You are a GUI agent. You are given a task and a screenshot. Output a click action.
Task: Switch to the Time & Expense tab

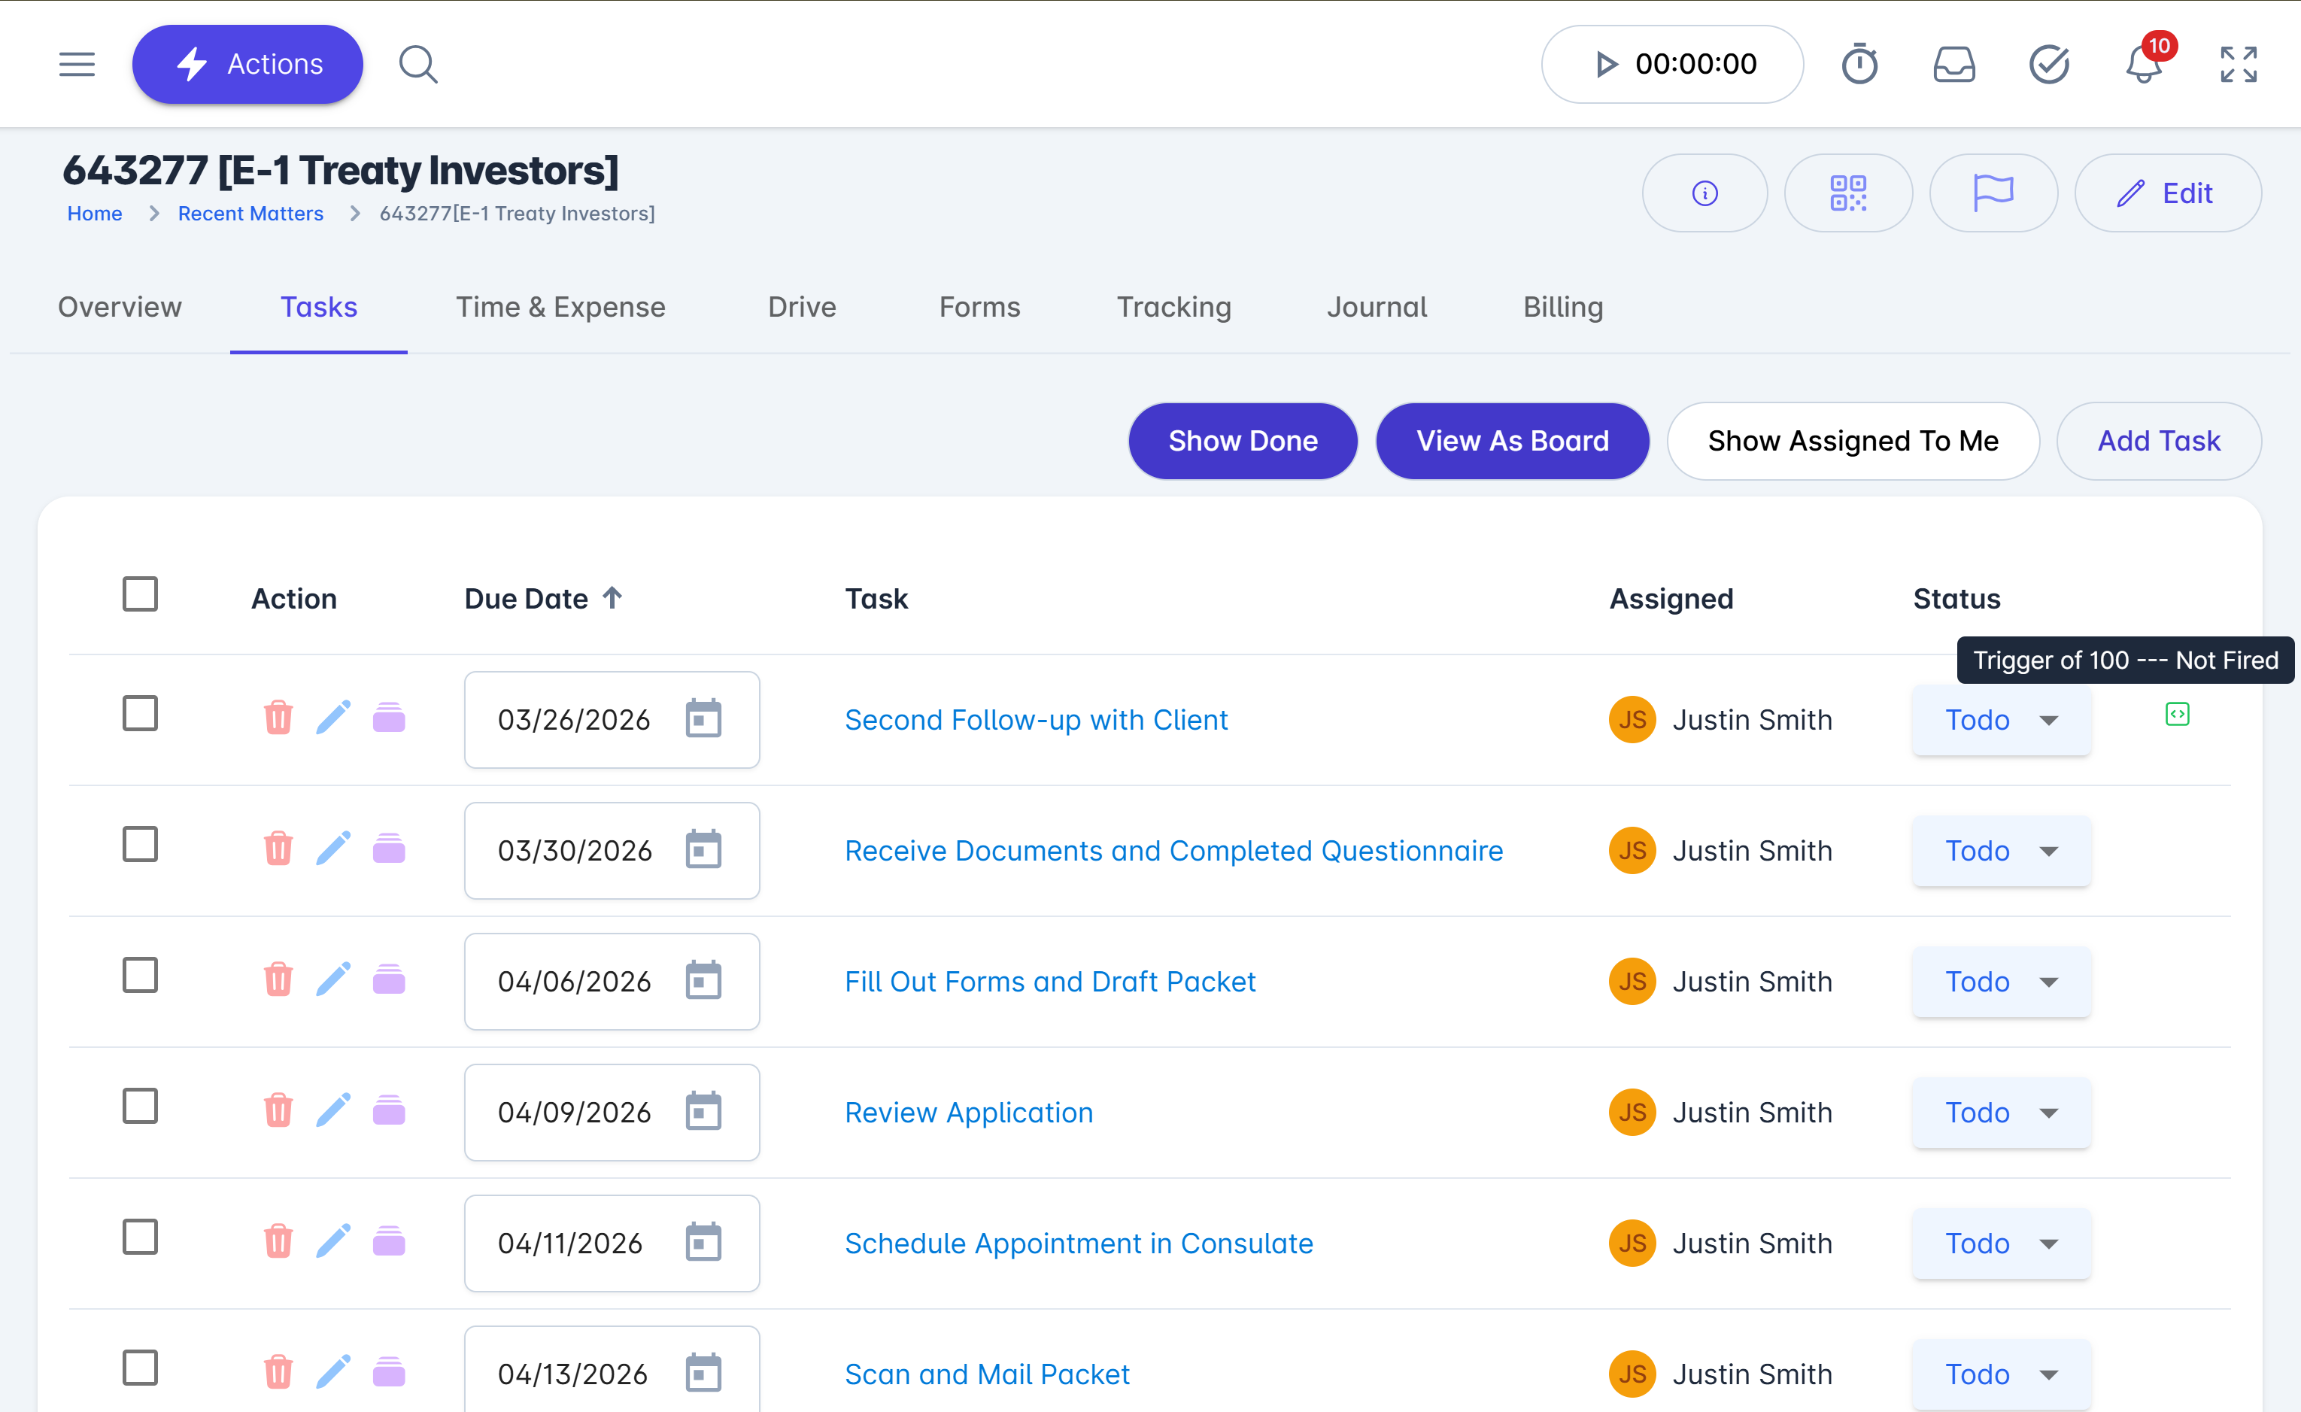click(x=560, y=307)
